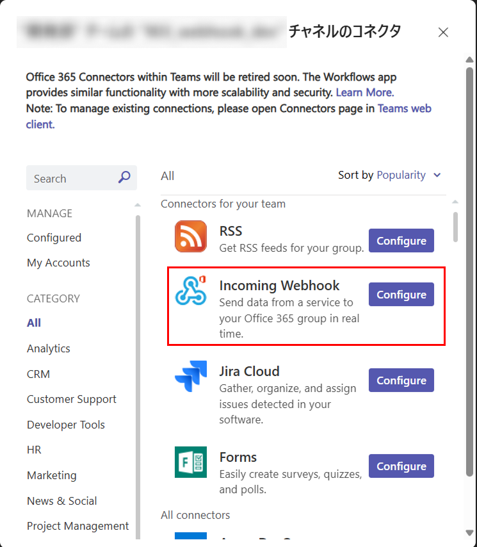Screen dimensions: 477x547
Task: Choose the Developer Tools category
Action: (66, 425)
